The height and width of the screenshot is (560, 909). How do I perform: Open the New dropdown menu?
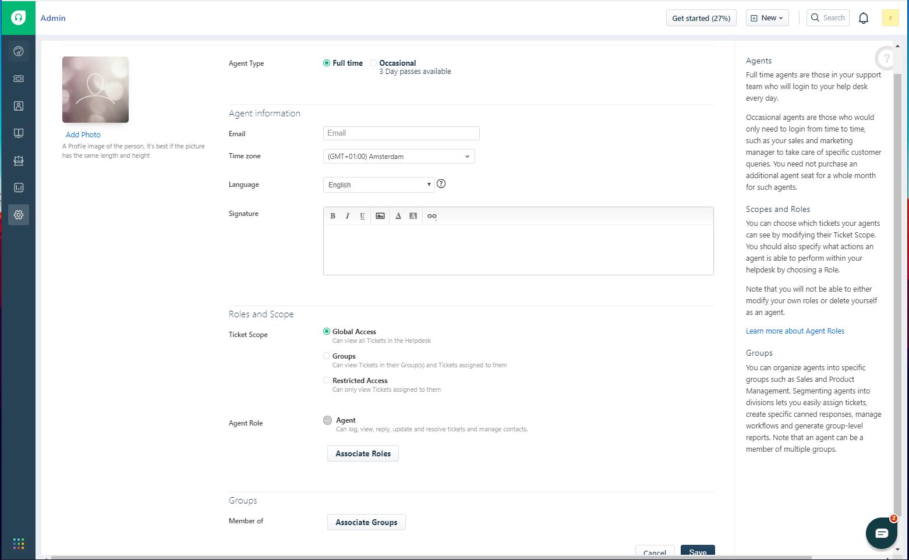pyautogui.click(x=767, y=18)
